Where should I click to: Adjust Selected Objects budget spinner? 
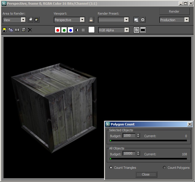138,135
